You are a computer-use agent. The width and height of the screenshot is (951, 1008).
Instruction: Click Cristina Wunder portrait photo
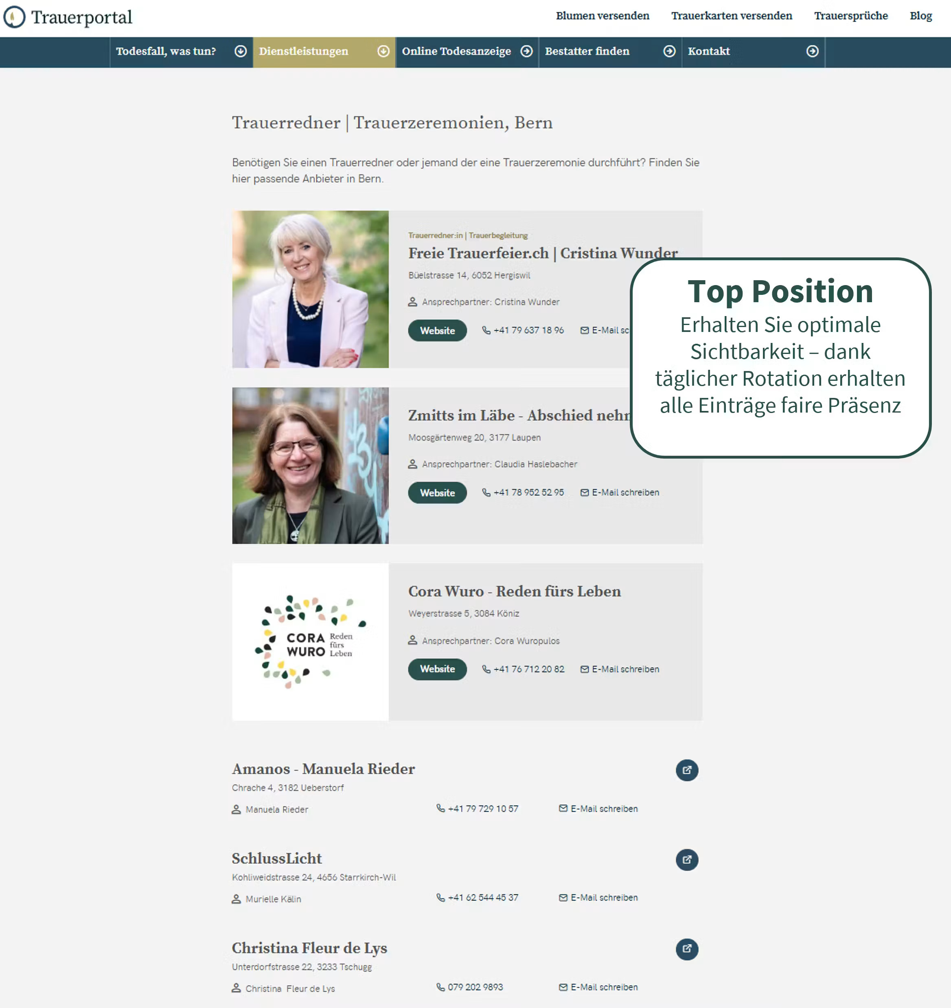point(310,289)
